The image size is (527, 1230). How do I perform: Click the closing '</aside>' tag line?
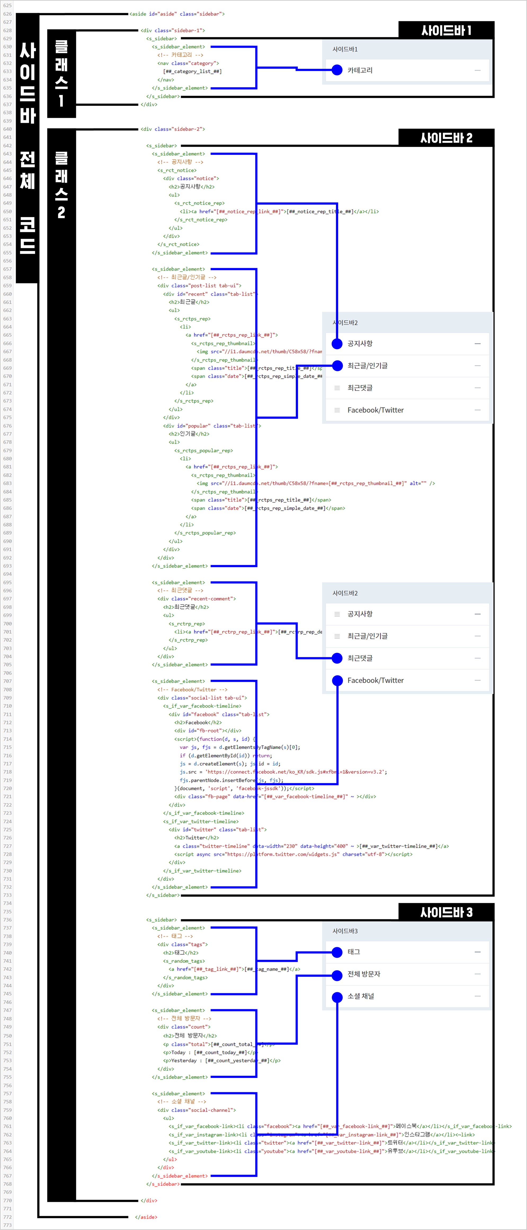click(x=146, y=1217)
